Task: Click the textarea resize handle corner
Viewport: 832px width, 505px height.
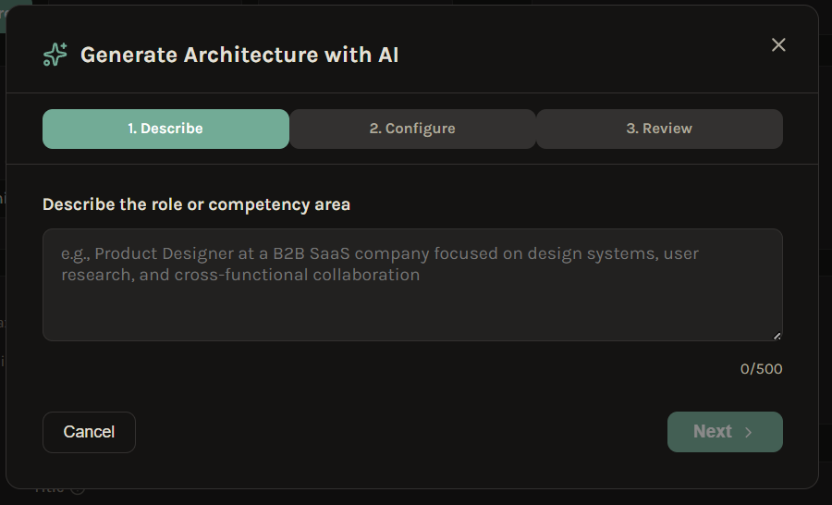Action: click(777, 336)
